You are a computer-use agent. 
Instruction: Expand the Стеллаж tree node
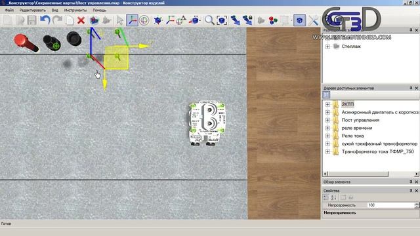[327, 47]
